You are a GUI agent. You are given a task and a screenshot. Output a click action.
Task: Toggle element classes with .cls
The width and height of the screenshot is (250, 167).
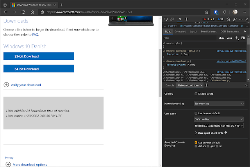click(230, 38)
